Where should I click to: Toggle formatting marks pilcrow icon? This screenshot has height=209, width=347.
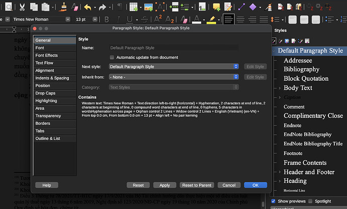pyautogui.click(x=120, y=7)
